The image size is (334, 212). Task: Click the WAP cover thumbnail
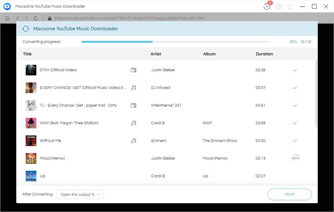point(31,123)
